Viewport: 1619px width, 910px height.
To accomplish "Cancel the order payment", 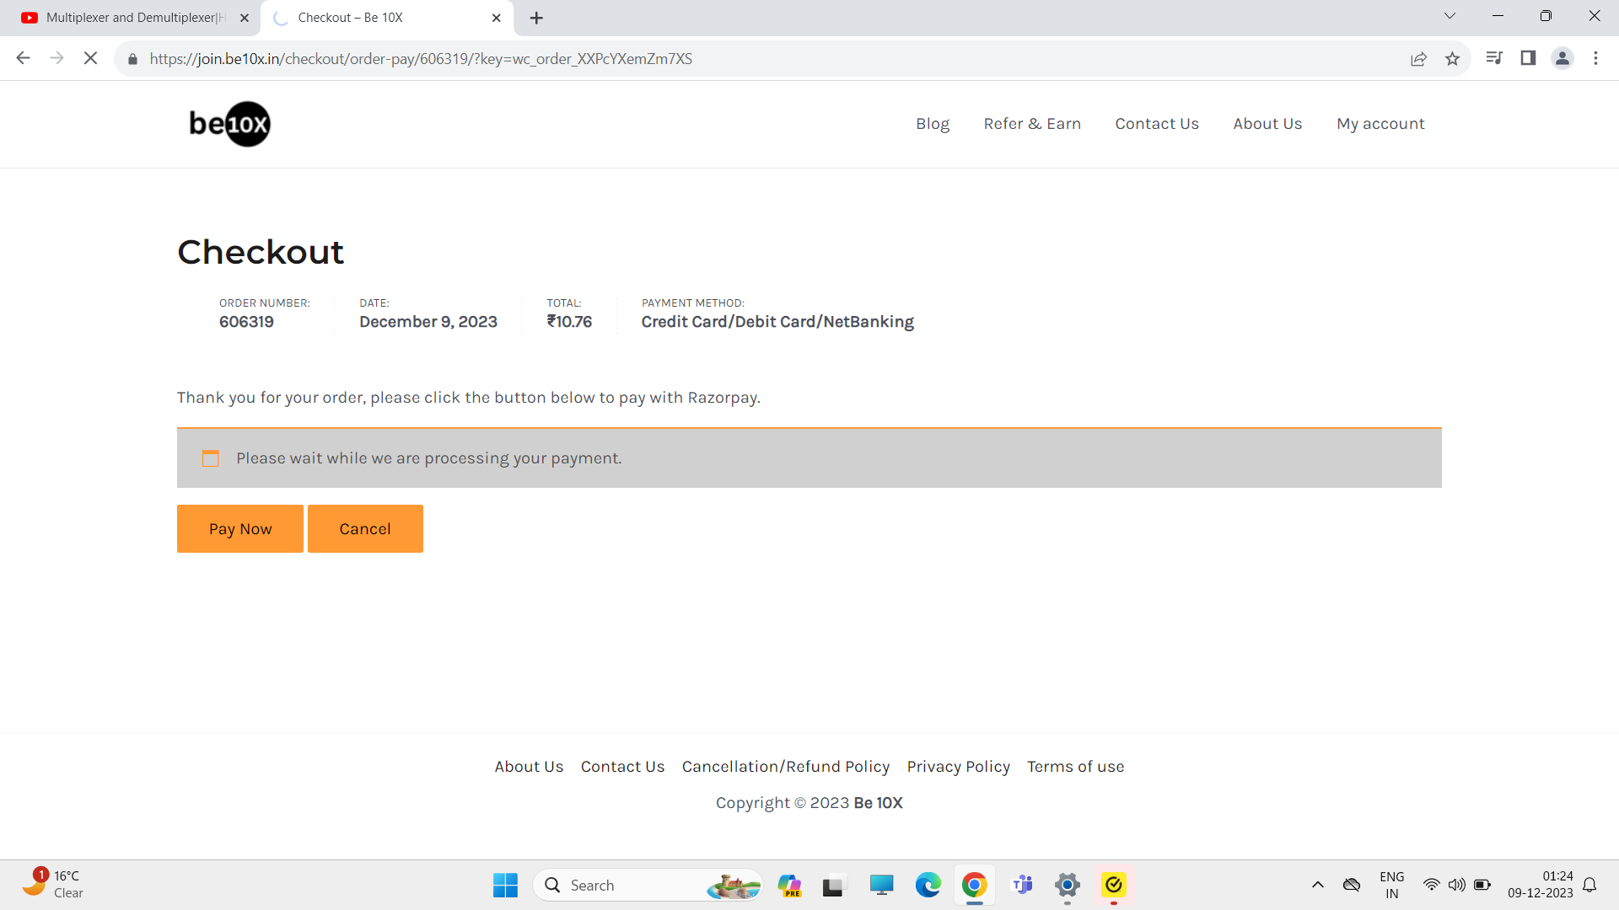I will point(364,528).
